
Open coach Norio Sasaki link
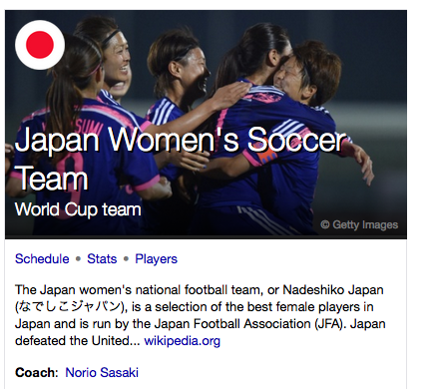coord(102,372)
